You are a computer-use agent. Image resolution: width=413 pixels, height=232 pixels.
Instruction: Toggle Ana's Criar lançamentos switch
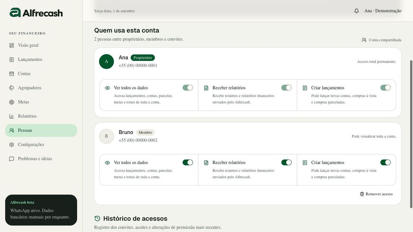(385, 88)
